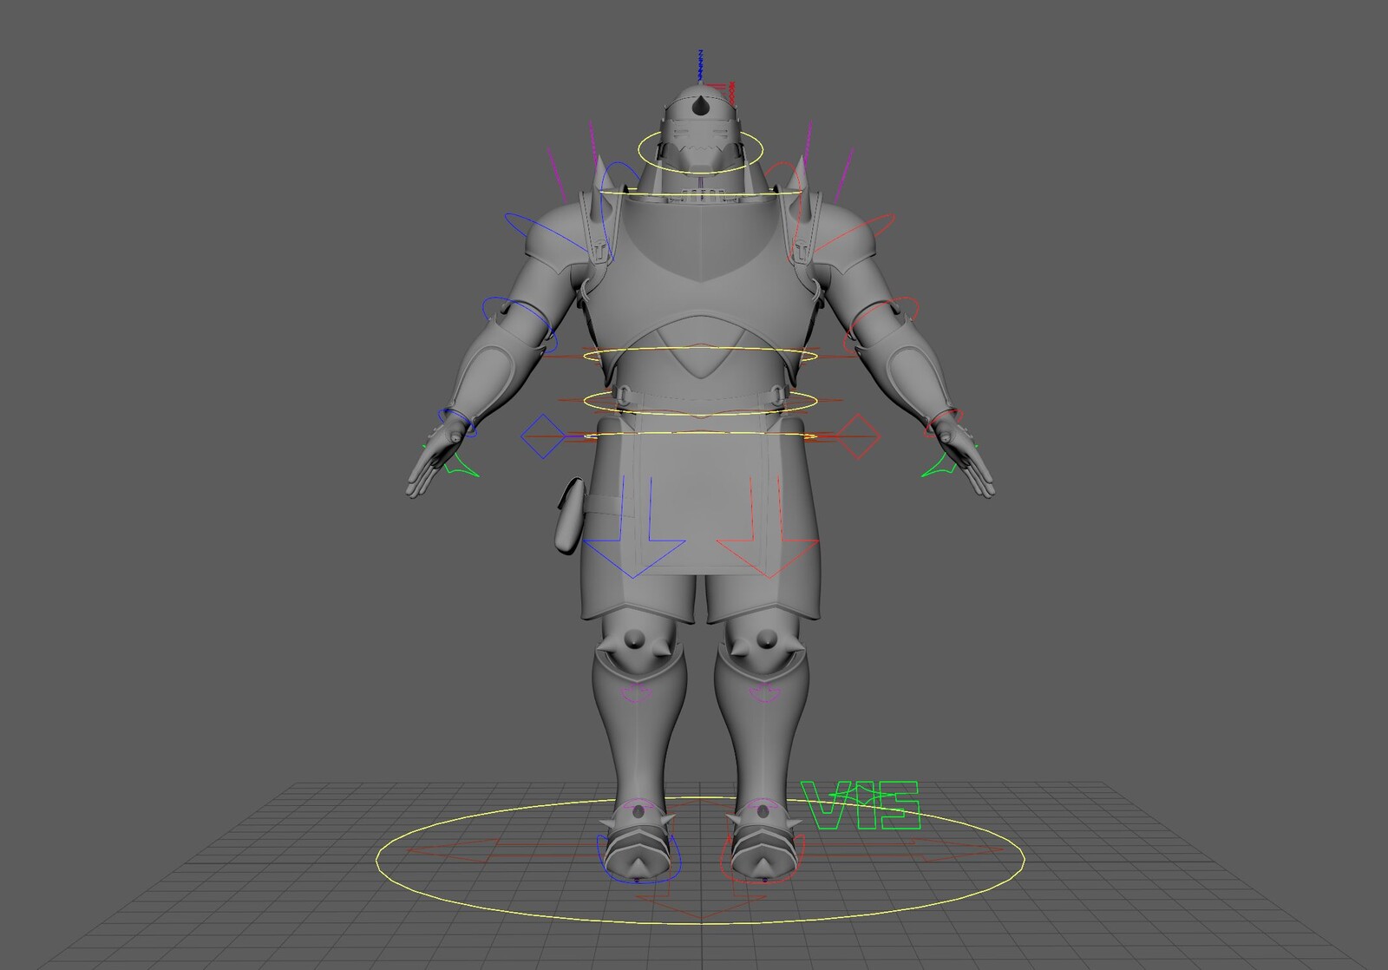This screenshot has width=1388, height=970.
Task: Select the red wrist ring control
Action: 943,423
